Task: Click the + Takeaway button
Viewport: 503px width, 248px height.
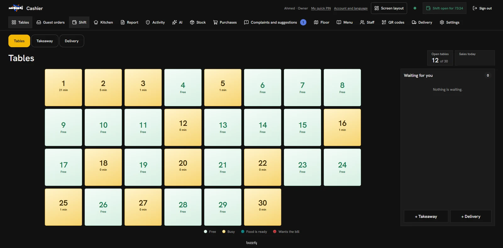Action: tap(426, 216)
